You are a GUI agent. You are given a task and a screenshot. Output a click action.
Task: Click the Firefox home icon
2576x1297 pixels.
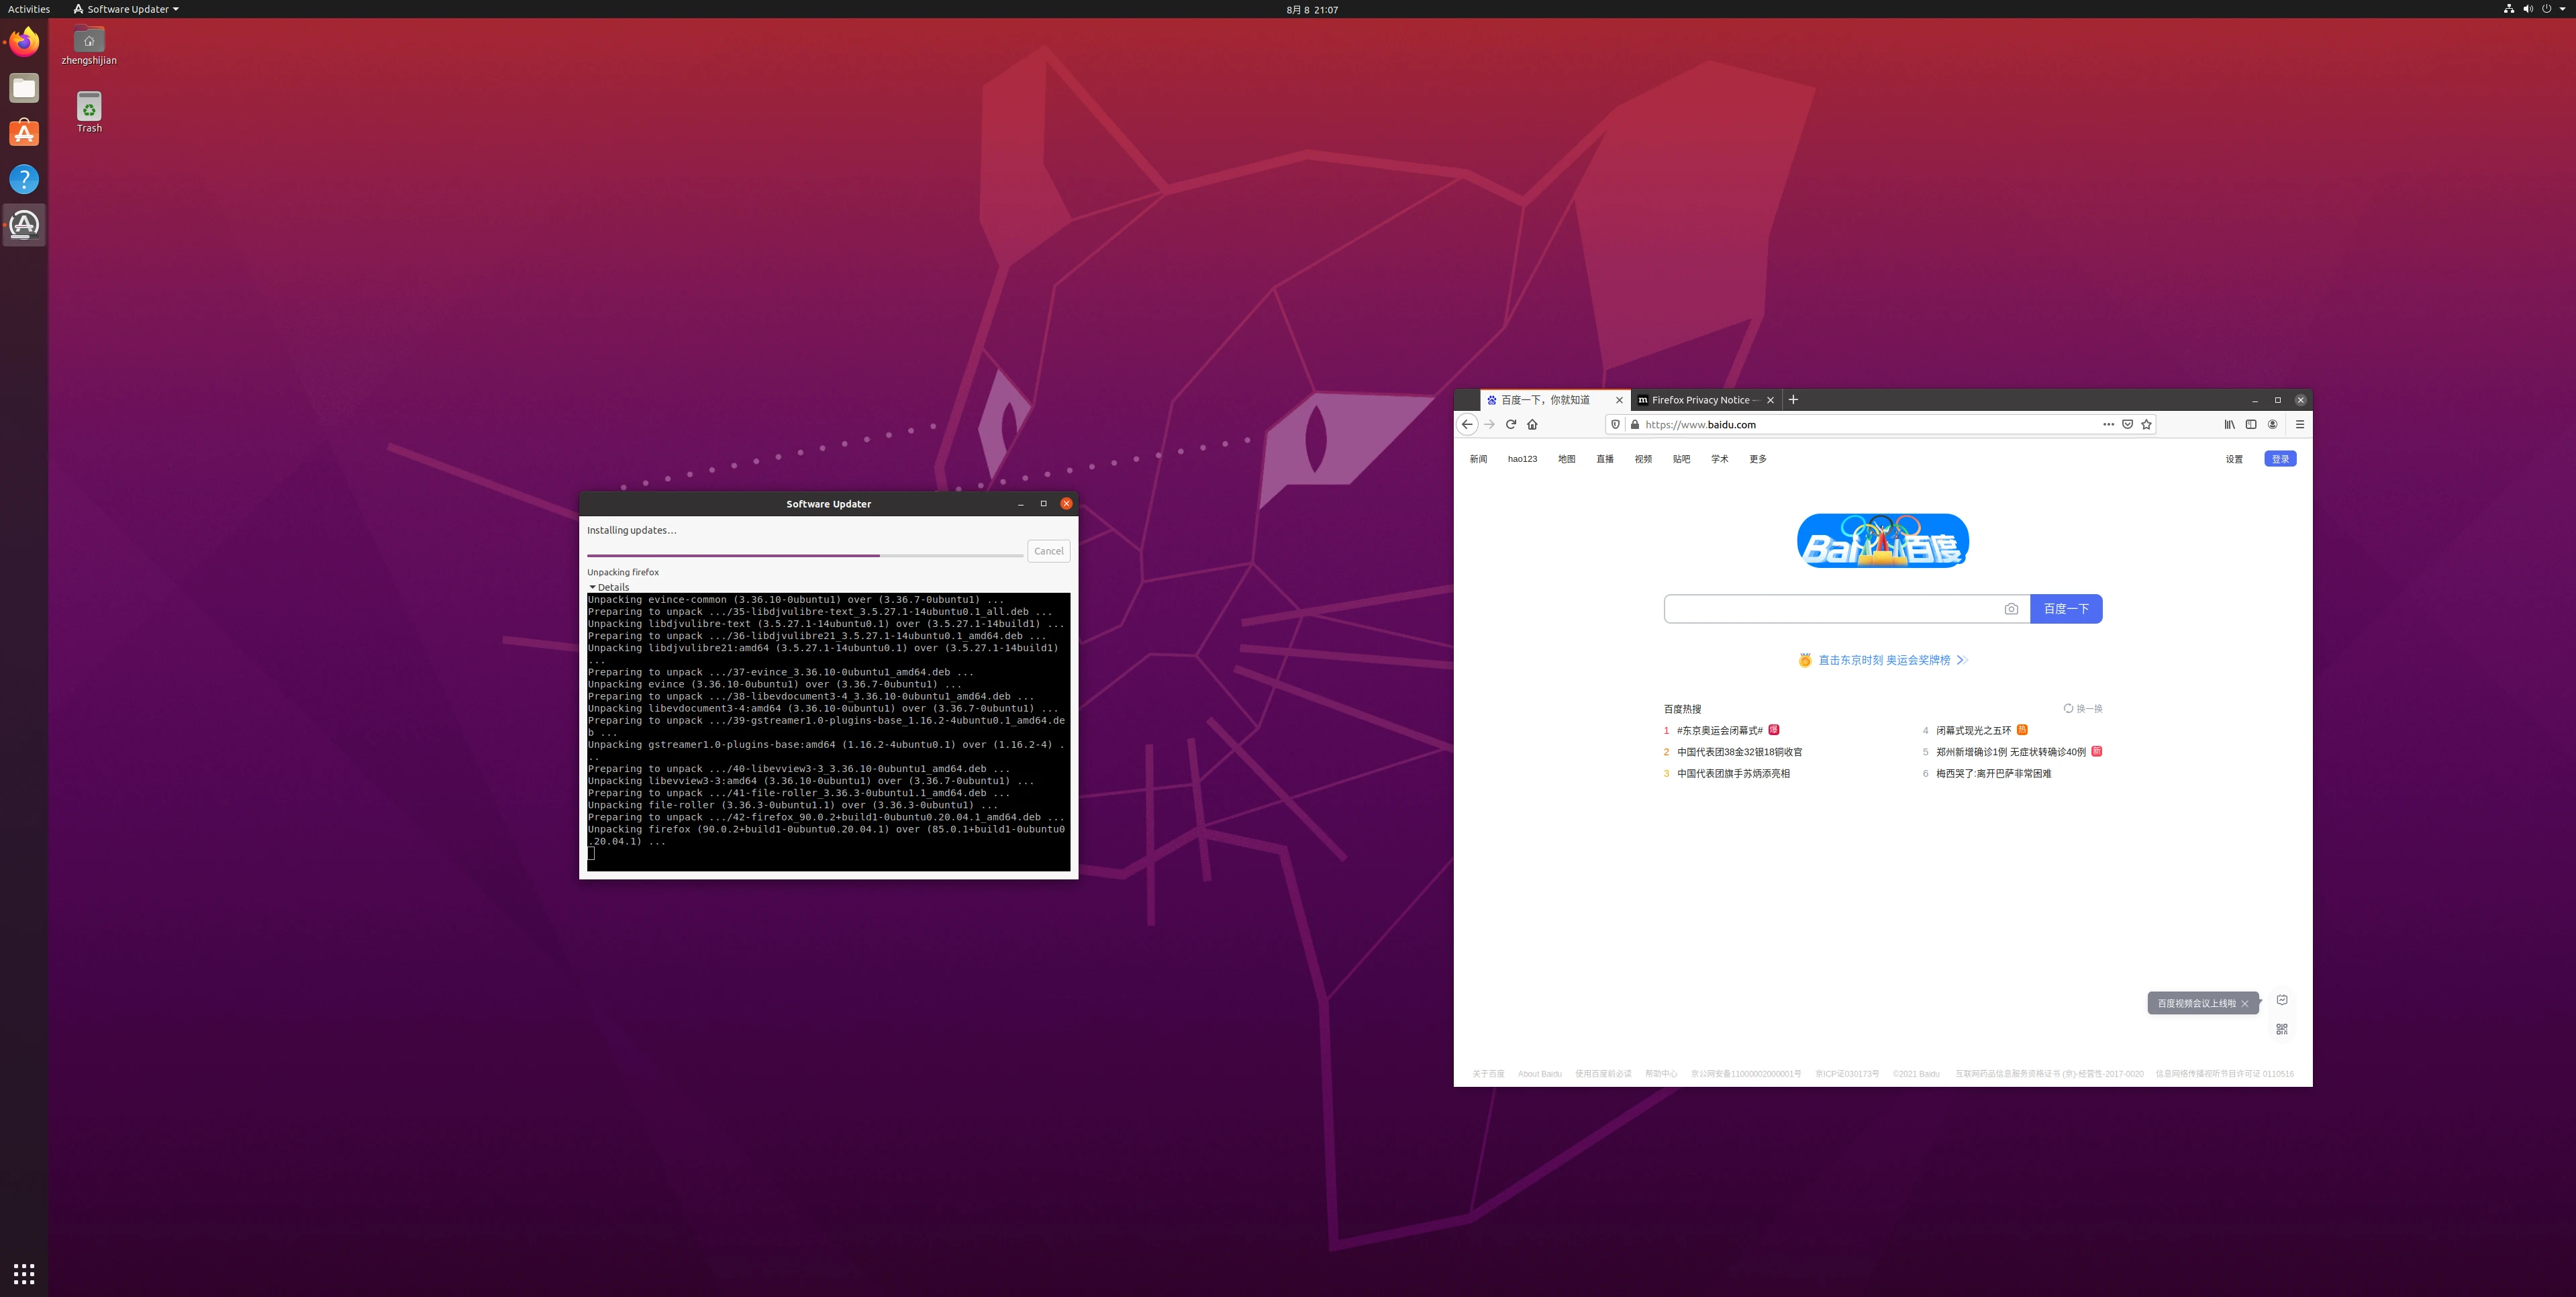(1532, 424)
